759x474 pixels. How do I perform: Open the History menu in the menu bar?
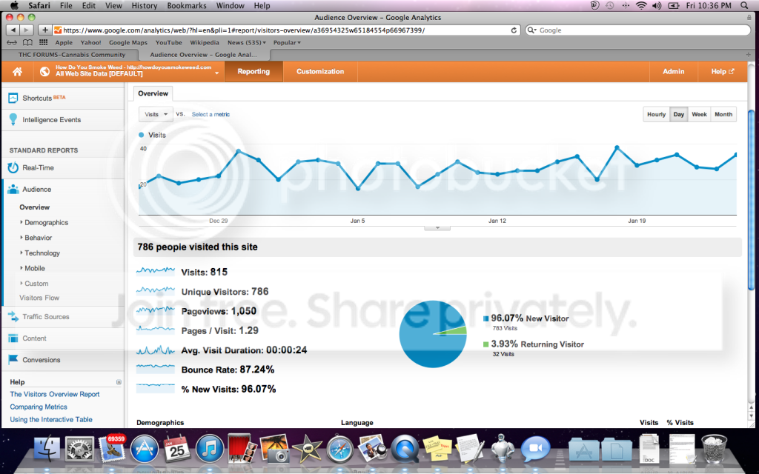point(145,6)
